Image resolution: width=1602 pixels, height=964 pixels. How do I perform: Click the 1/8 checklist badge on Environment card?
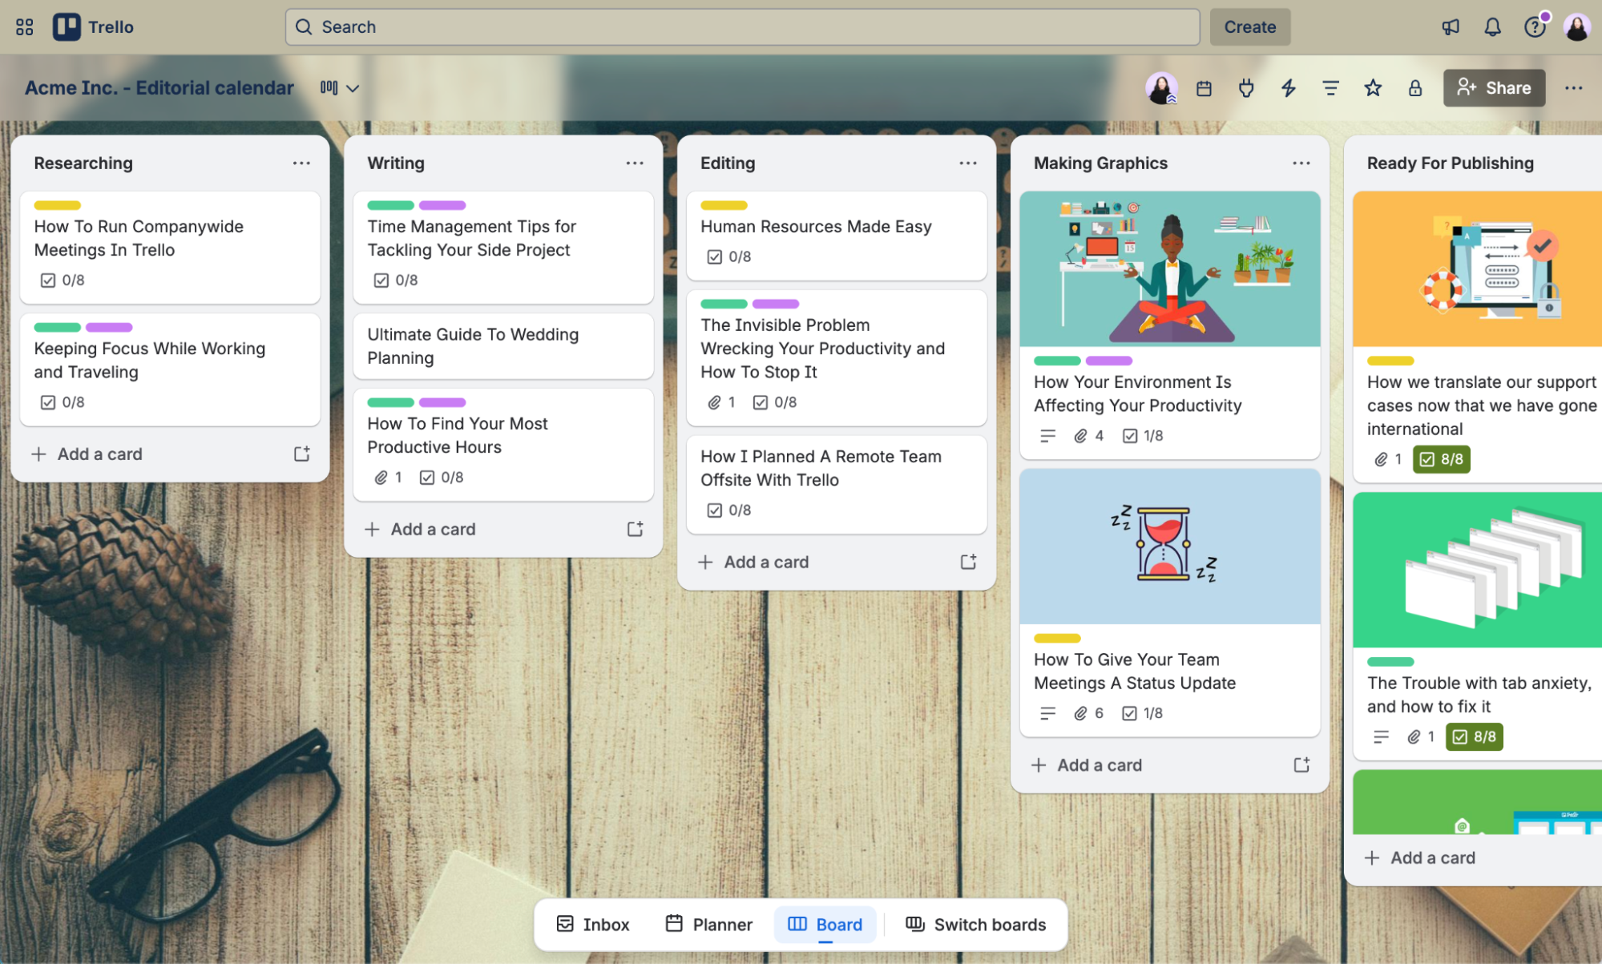pos(1142,435)
